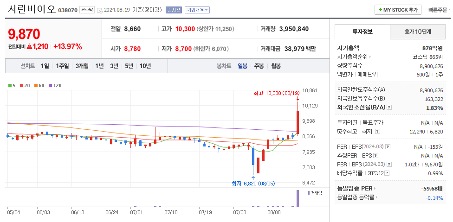Click the 서린바이오 stock name heading
453x222 pixels.
32,9
